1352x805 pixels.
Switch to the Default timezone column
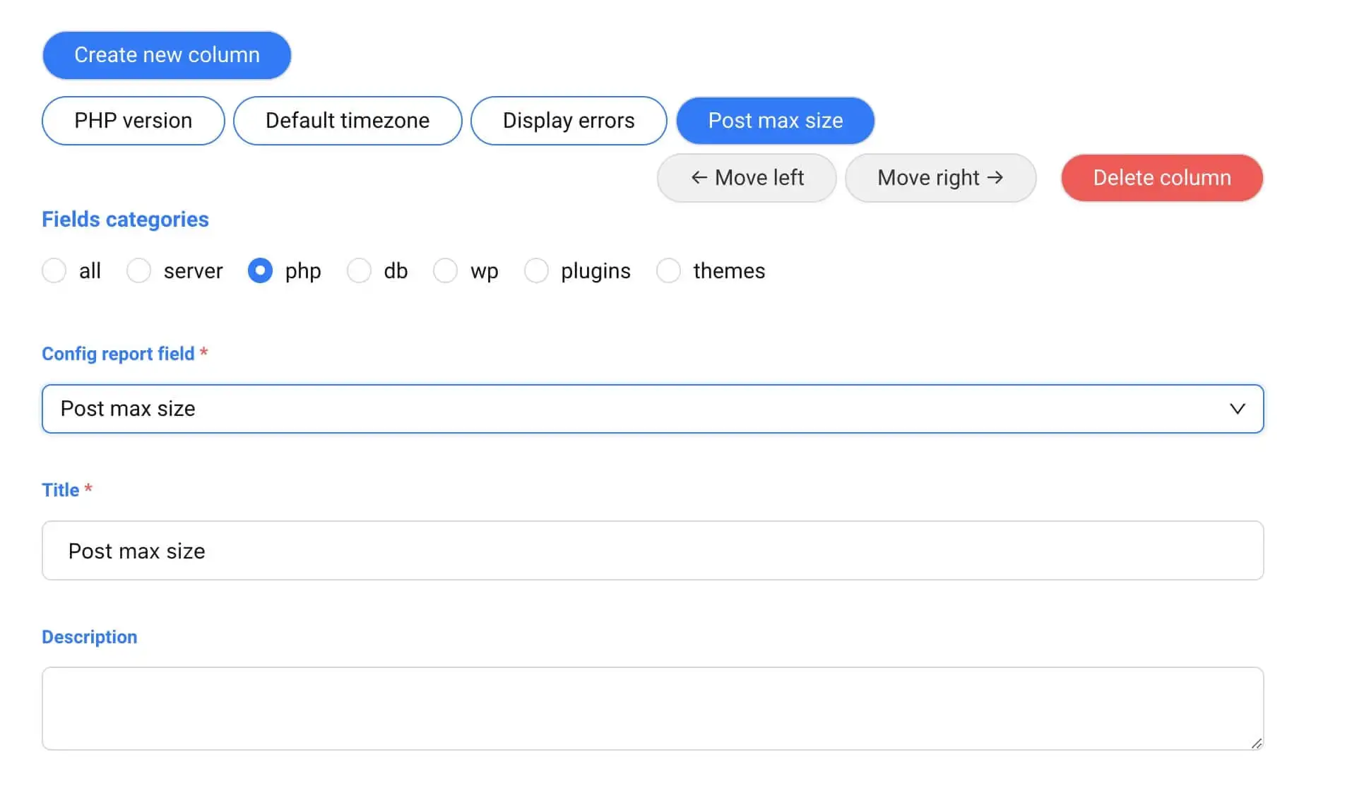pyautogui.click(x=347, y=120)
